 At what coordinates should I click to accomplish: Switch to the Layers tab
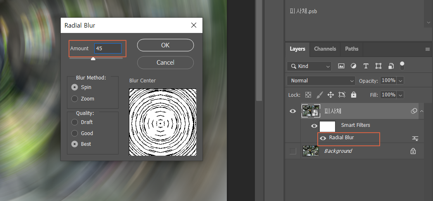coord(297,49)
